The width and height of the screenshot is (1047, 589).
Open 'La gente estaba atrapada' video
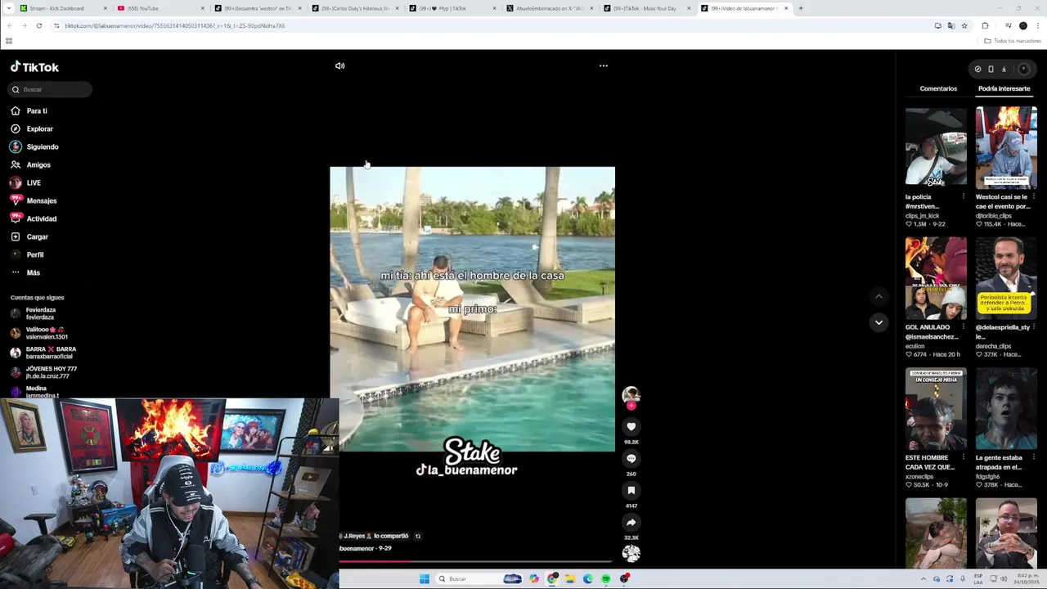[x=1006, y=409]
